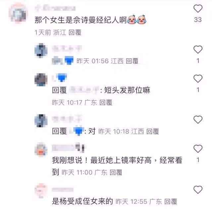Like the 短头发那位嘛 reply
This screenshot has width=212, height=211.
pos(198,78)
